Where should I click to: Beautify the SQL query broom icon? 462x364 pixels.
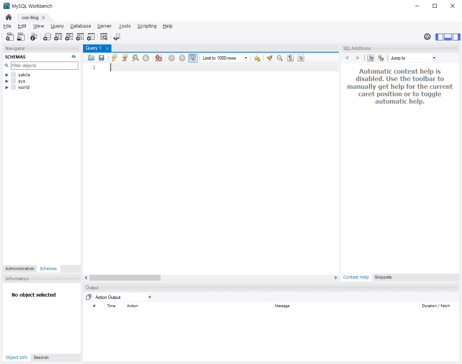pos(269,58)
